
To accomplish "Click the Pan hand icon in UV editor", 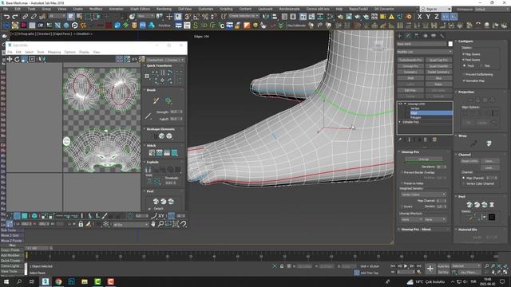I will coord(153,224).
